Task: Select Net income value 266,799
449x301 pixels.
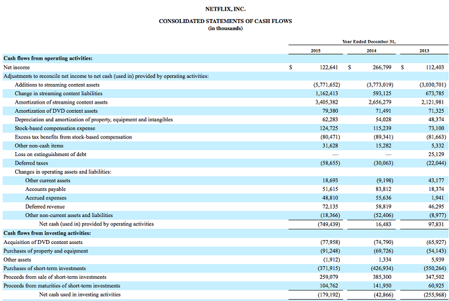Action: [382, 68]
